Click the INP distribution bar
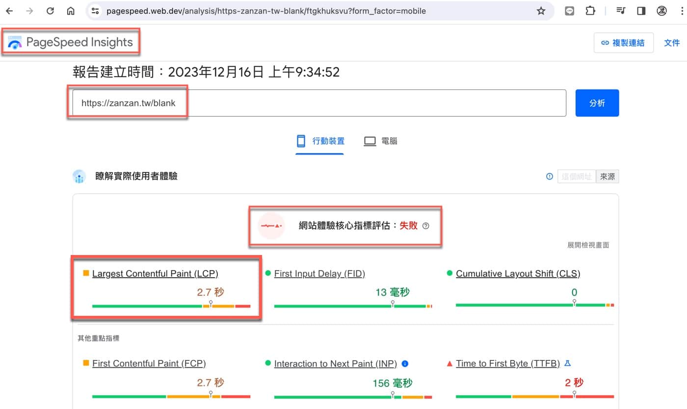The image size is (687, 409). (x=353, y=396)
